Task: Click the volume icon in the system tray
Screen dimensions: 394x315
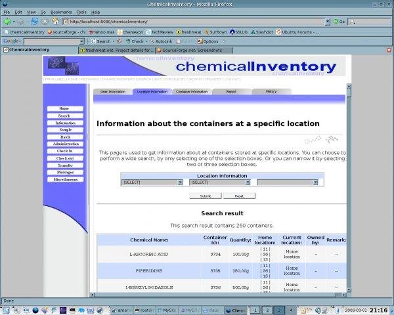Action: tap(318, 310)
